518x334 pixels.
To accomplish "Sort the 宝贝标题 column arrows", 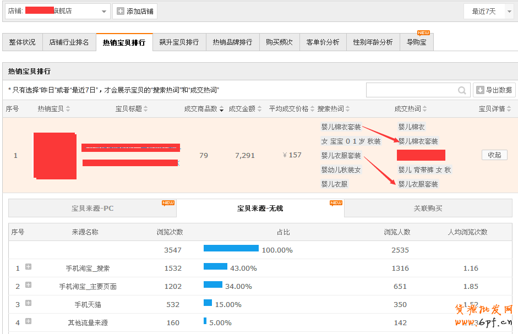I will [146, 109].
